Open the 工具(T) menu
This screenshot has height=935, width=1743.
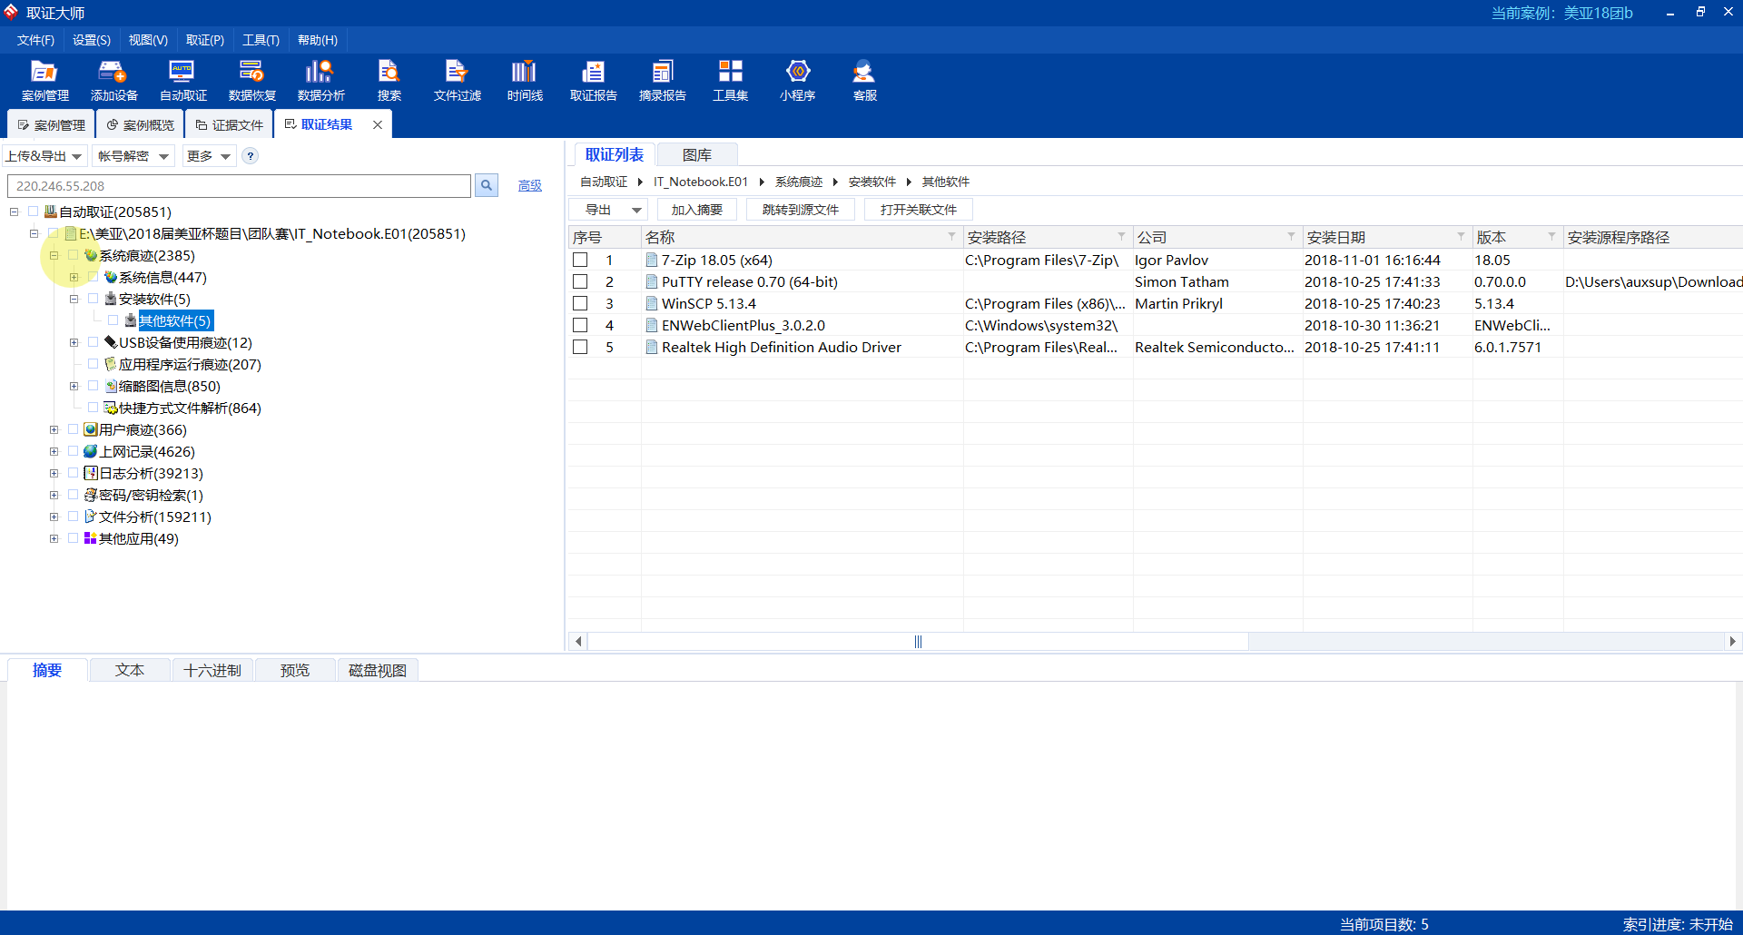point(261,40)
